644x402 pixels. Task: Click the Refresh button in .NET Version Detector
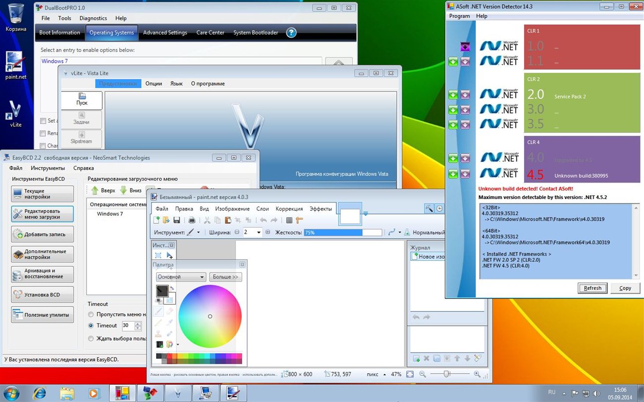[592, 288]
